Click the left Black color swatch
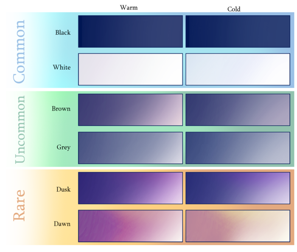 tap(130, 31)
